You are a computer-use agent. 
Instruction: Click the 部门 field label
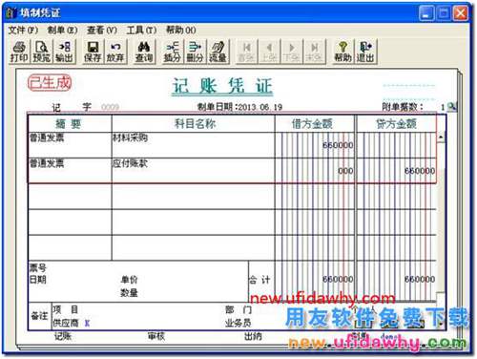tap(238, 309)
